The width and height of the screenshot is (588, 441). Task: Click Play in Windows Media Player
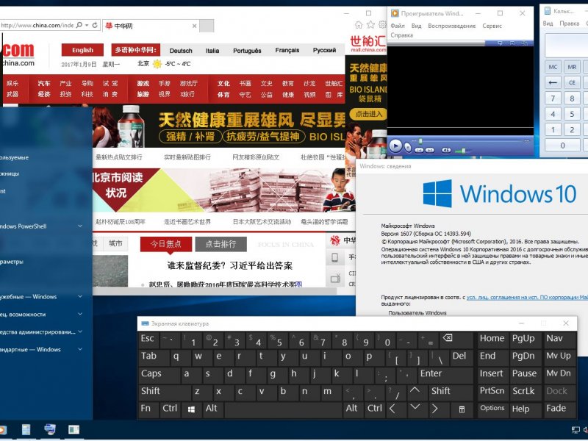tap(395, 146)
